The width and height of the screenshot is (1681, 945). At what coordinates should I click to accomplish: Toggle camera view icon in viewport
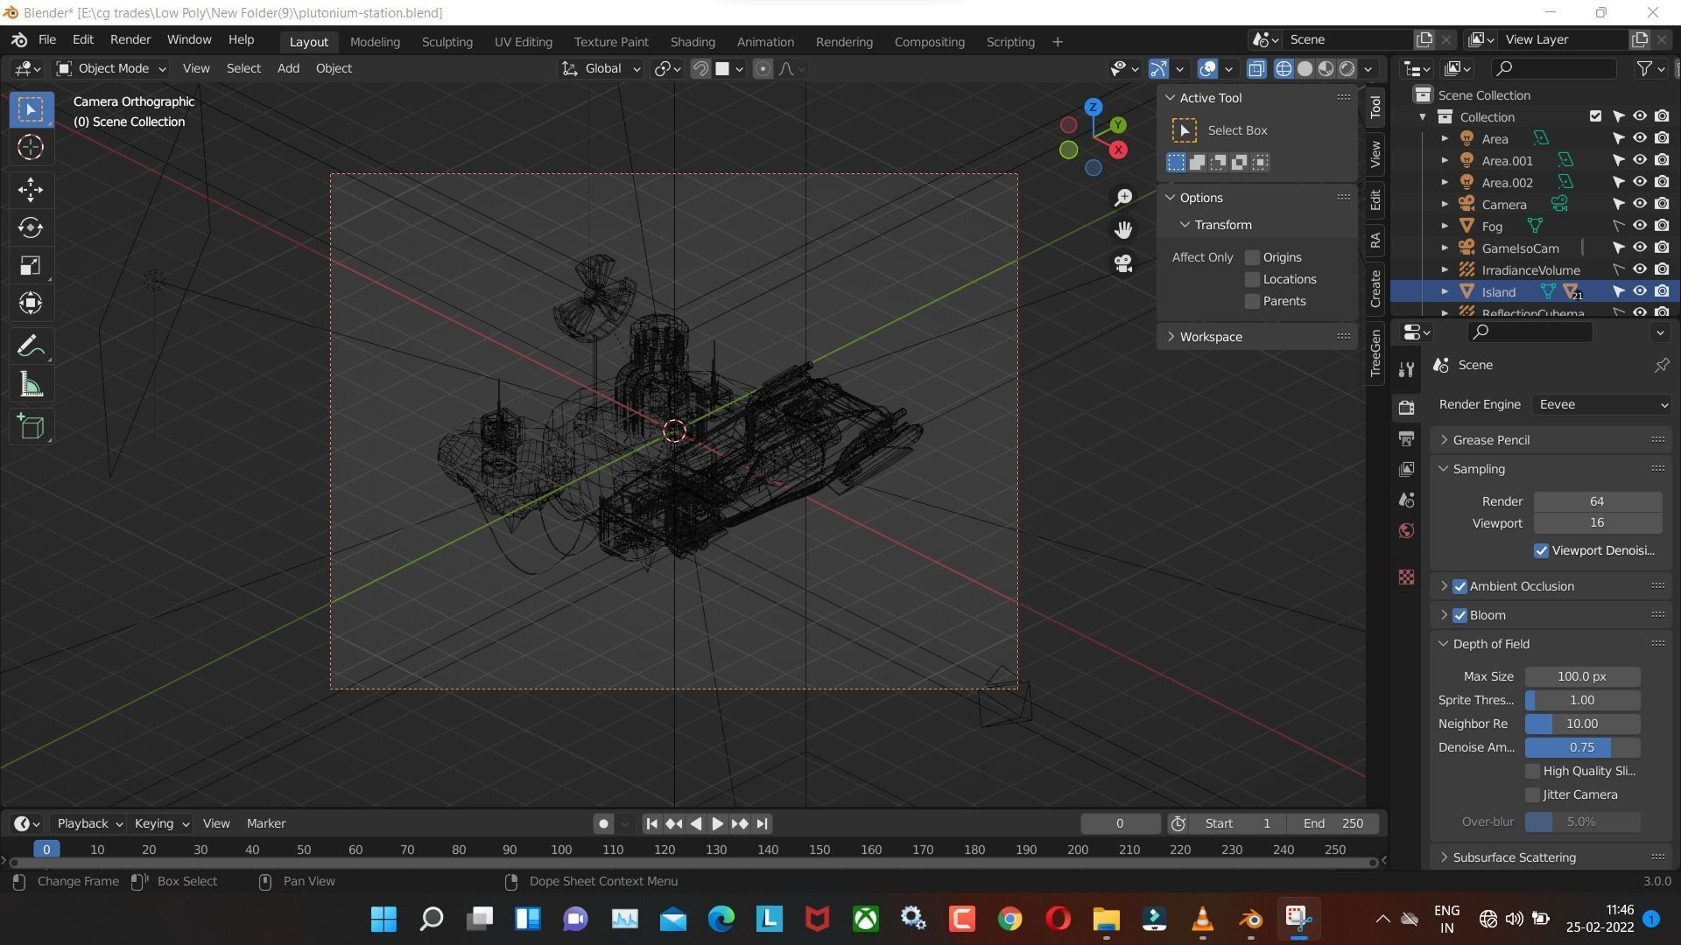tap(1123, 263)
